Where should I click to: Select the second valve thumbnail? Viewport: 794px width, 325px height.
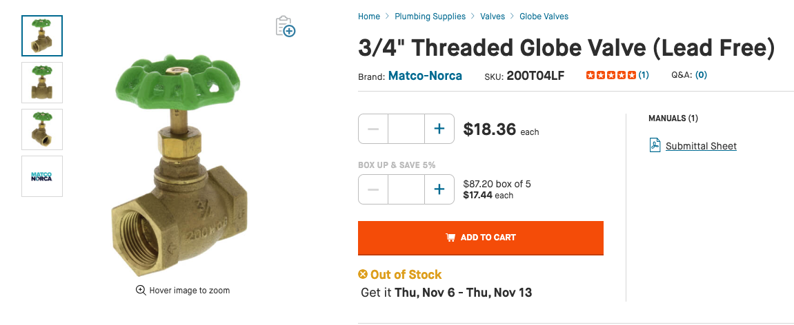(x=42, y=83)
